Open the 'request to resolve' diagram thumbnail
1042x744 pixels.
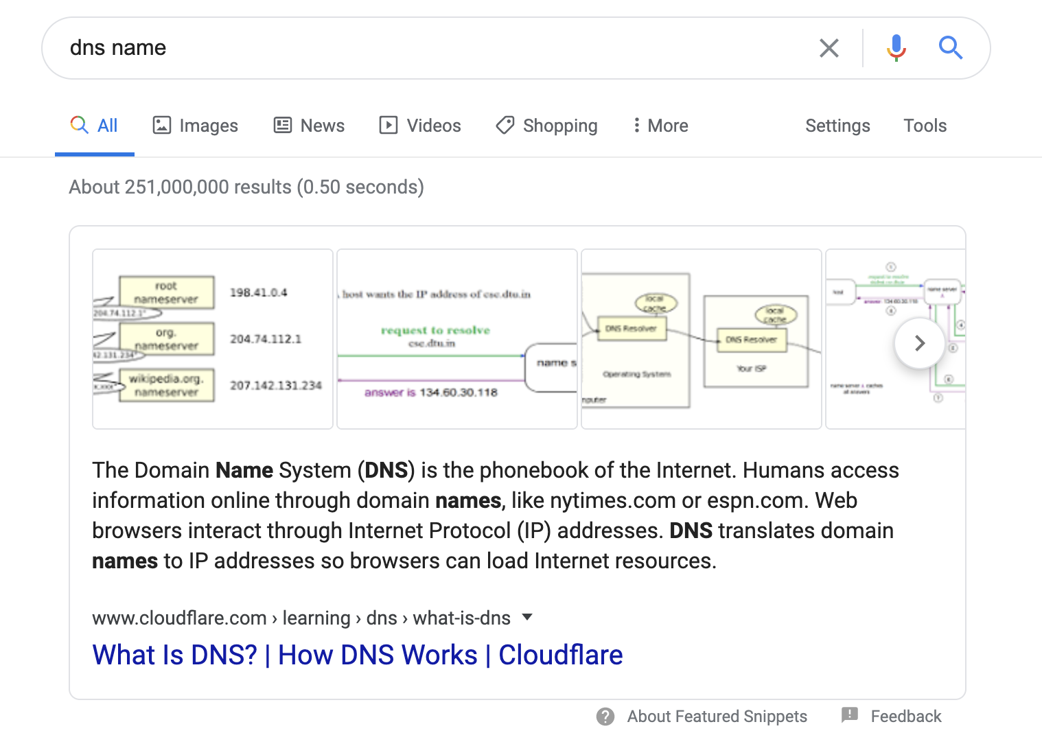tap(457, 339)
